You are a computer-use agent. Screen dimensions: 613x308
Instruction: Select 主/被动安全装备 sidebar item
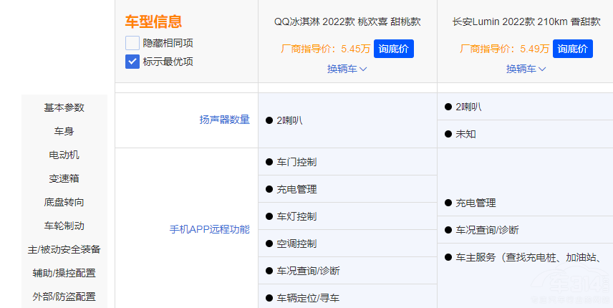64,249
